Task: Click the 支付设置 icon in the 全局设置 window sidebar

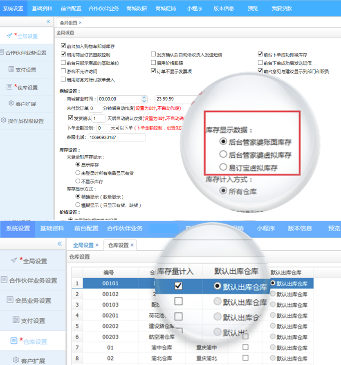Action: [11, 69]
